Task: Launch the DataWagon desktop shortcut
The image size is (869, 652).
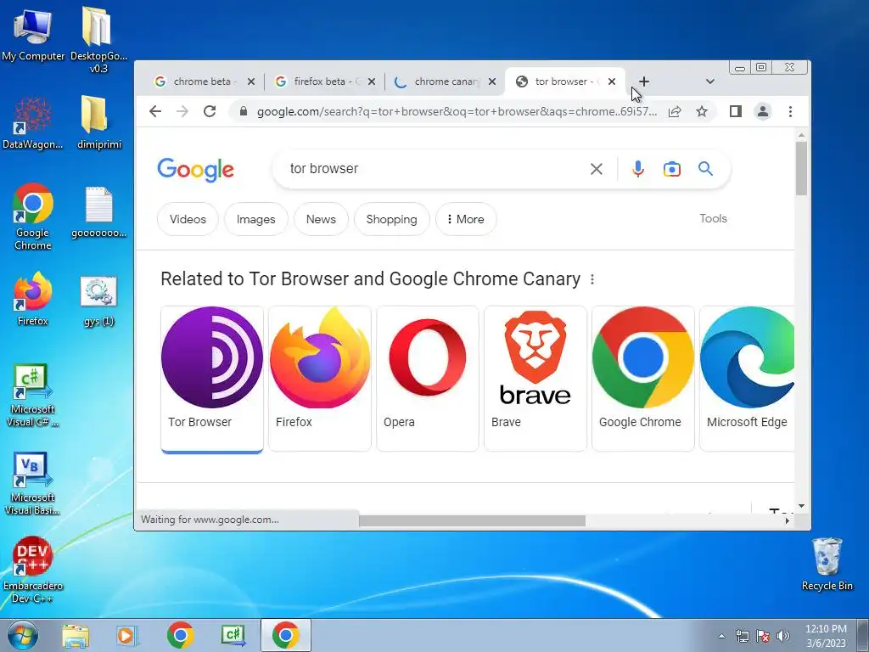Action: click(33, 123)
